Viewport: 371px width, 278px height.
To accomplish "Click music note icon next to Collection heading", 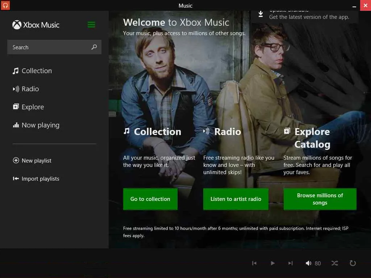I will click(x=126, y=131).
